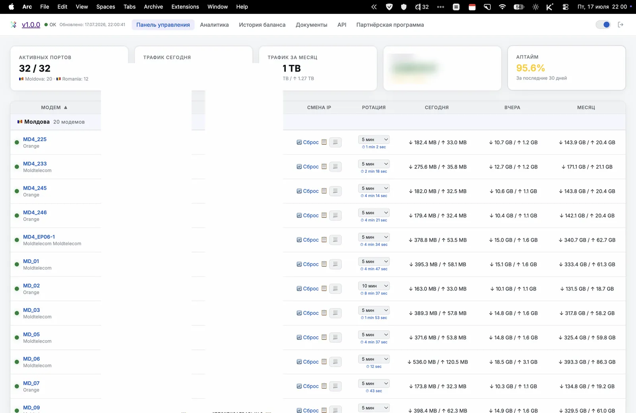Open log scroll button for MD4_233
This screenshot has width=636, height=413.
point(335,167)
